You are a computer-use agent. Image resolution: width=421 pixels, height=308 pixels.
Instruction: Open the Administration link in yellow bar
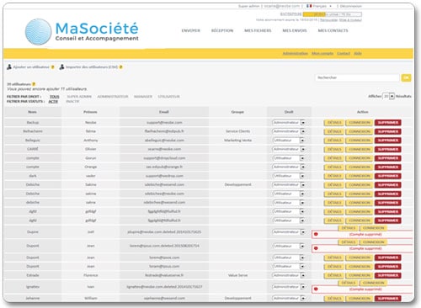[x=295, y=53]
